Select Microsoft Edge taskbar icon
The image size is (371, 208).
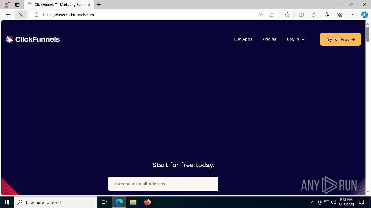[x=119, y=202]
